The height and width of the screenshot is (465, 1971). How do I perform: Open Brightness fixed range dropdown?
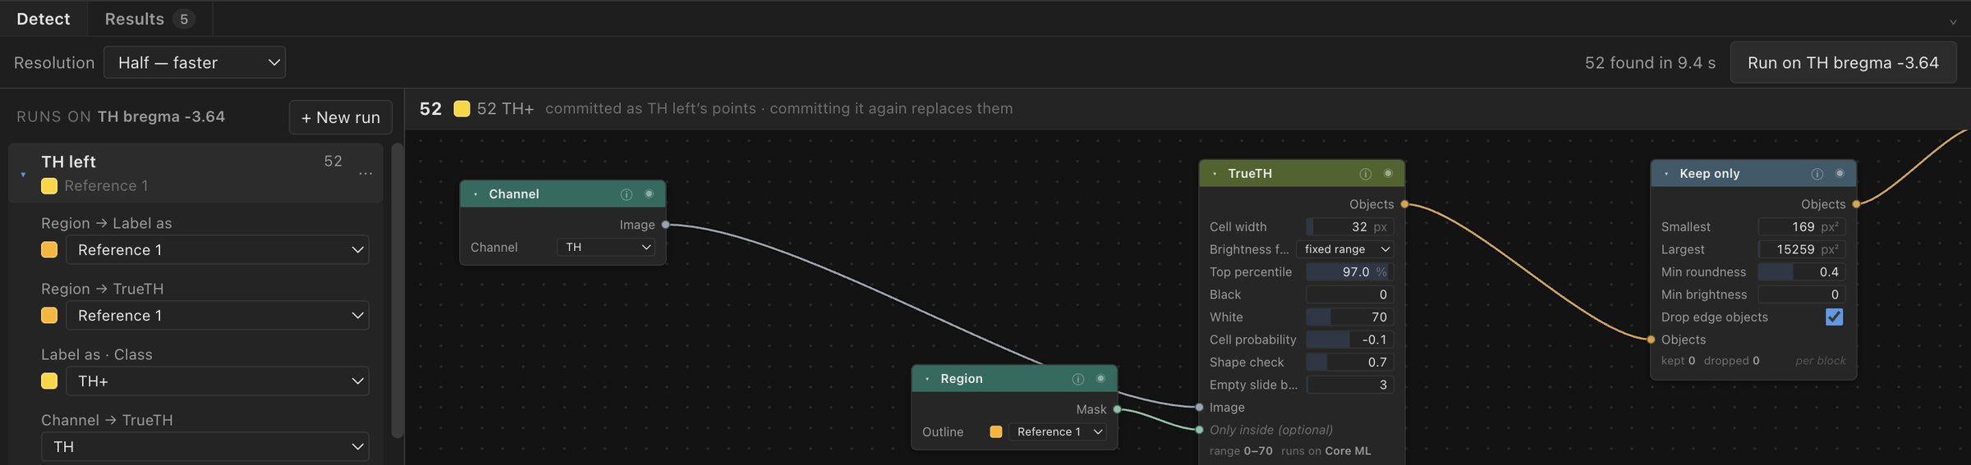[1345, 249]
